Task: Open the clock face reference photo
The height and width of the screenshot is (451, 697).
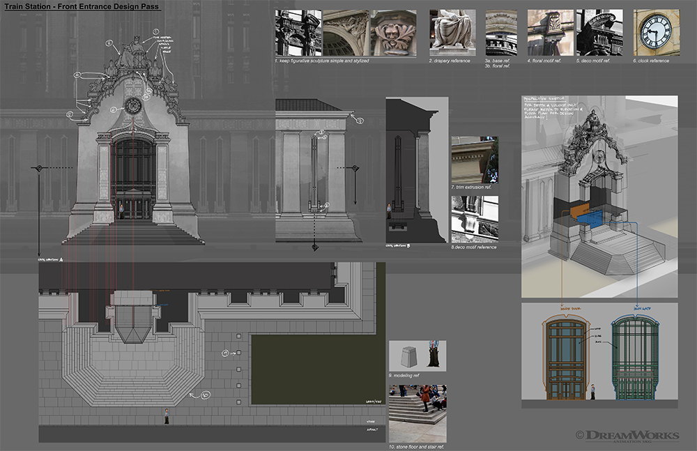Action: click(x=656, y=33)
